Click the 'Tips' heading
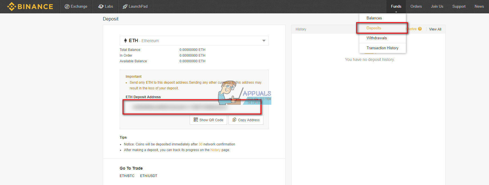The image size is (489, 185). click(x=123, y=137)
